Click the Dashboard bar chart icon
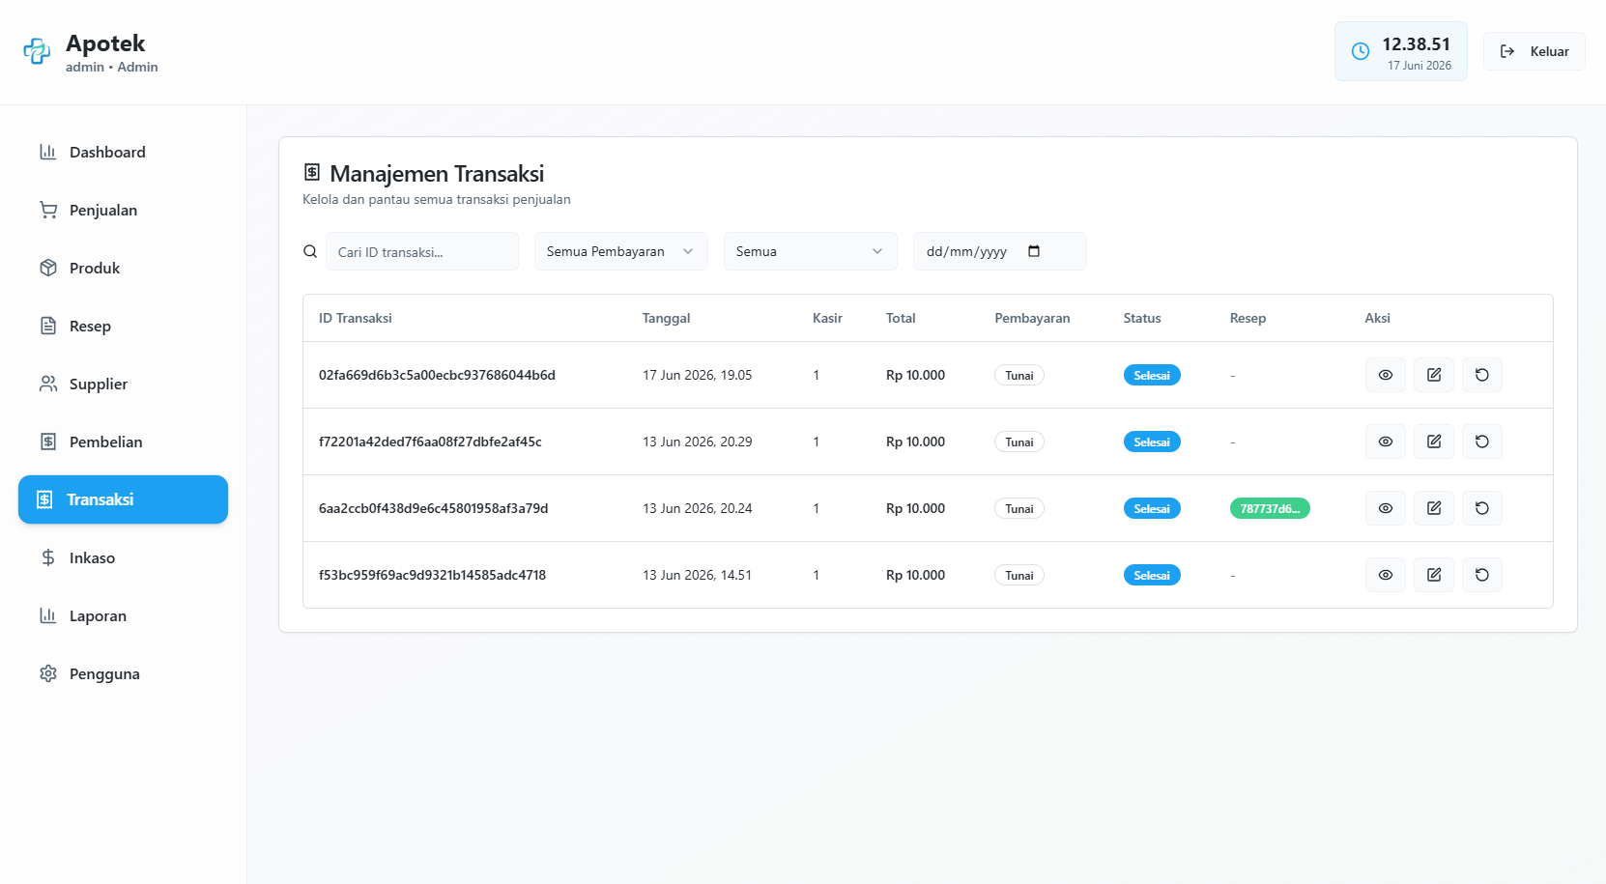This screenshot has width=1606, height=884. tap(48, 152)
